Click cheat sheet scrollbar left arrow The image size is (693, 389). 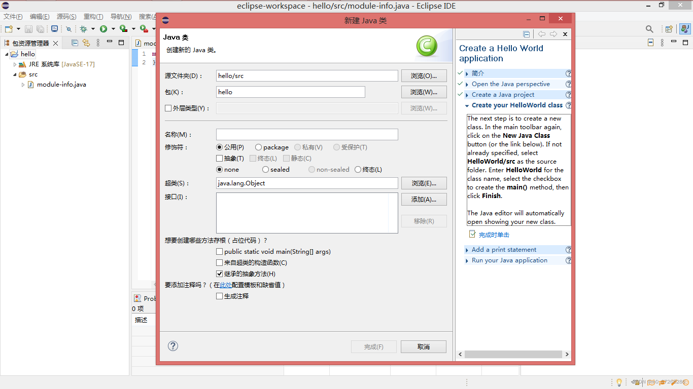click(460, 355)
